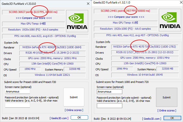This screenshot has height=122, width=183.
Task: Visit Geeks3D.com link in v1.33.0.0 window
Action: click(59, 118)
